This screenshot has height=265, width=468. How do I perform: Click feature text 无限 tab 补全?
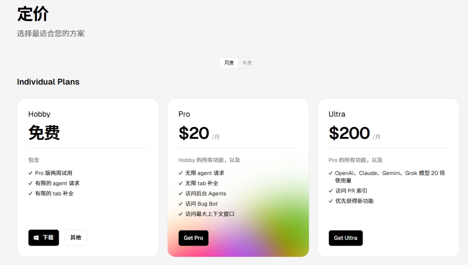click(202, 183)
